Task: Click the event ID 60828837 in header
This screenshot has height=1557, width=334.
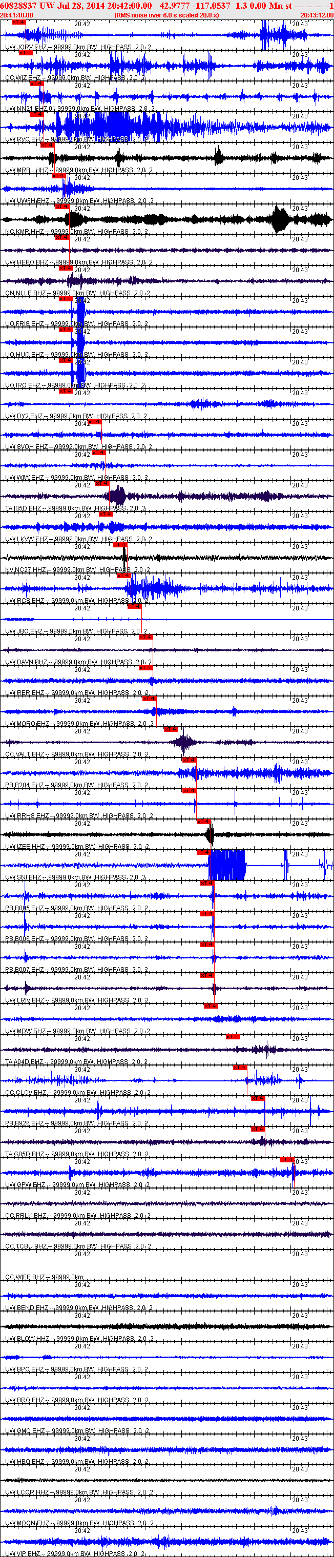Action: pos(18,6)
